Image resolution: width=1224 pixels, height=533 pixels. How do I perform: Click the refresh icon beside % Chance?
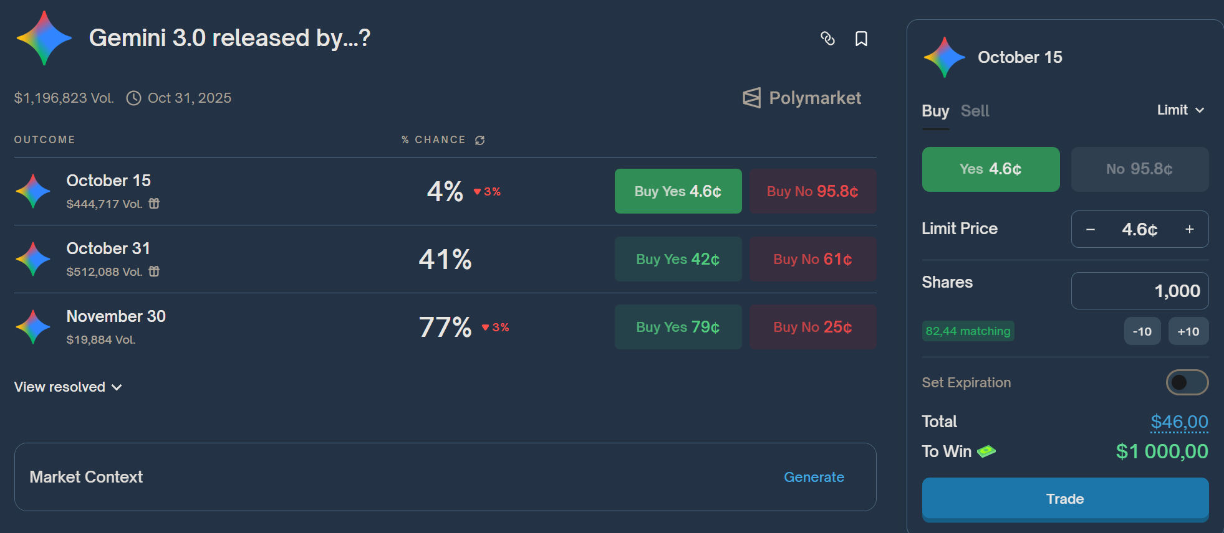click(479, 140)
